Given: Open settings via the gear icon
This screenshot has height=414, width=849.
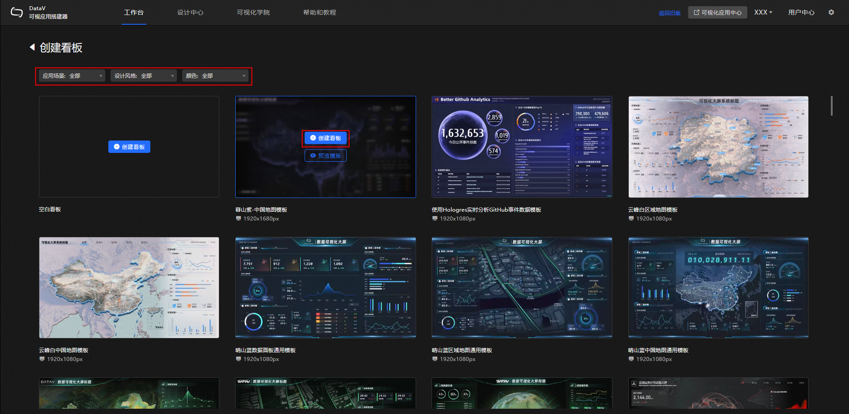Looking at the screenshot, I should 831,12.
